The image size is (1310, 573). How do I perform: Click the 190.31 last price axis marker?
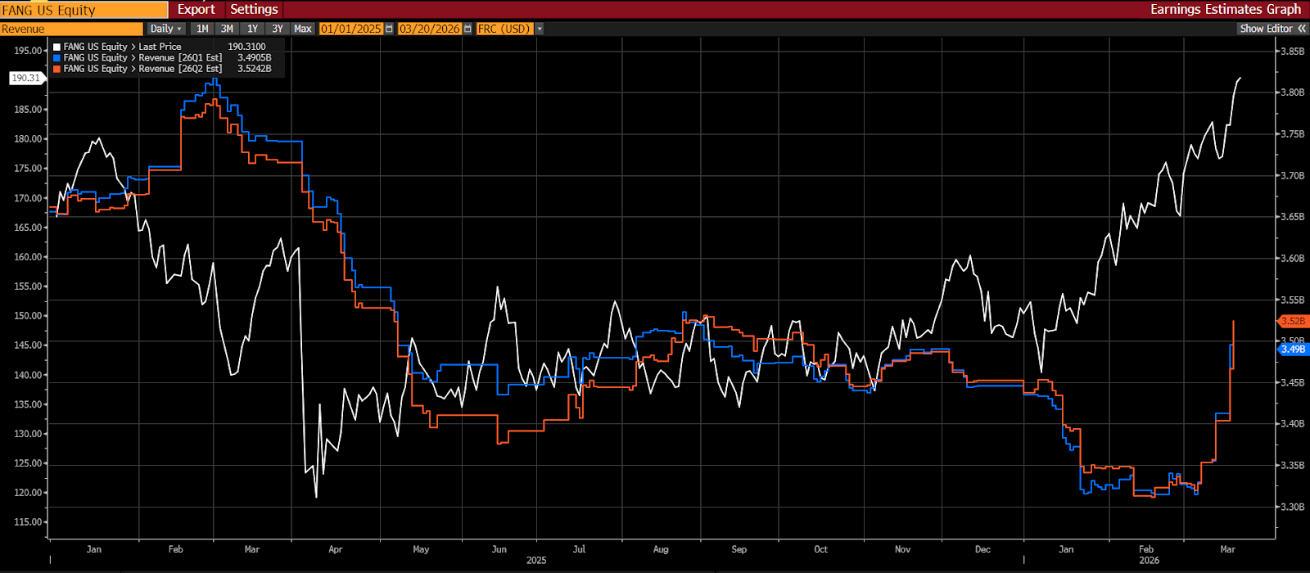(25, 78)
